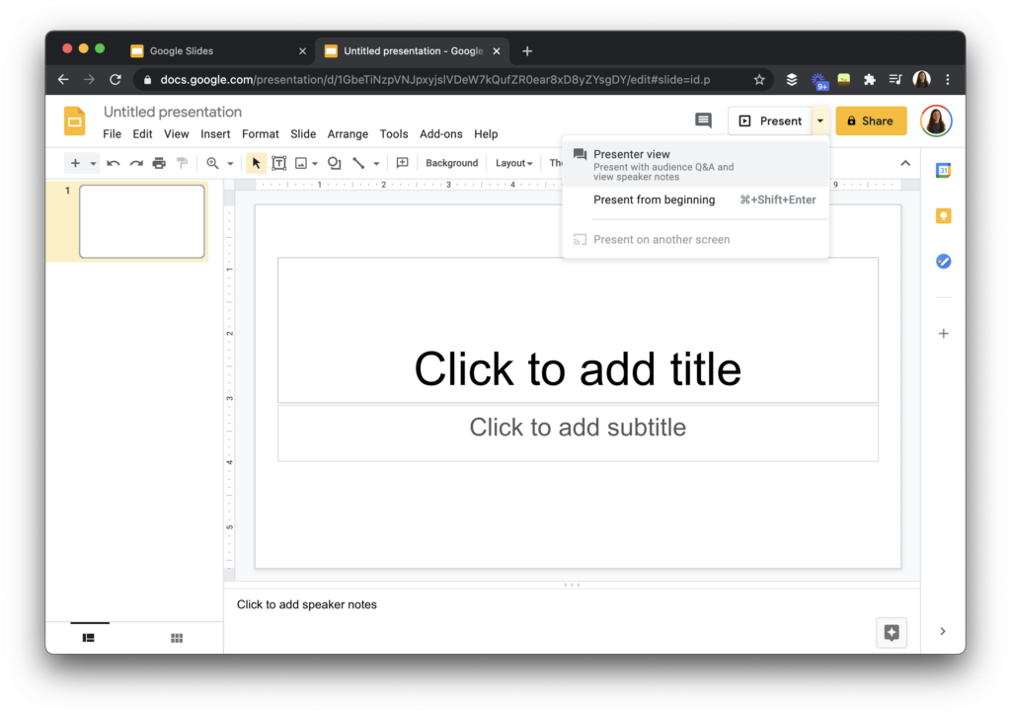
Task: Select the cursor Select tool
Action: 256,163
